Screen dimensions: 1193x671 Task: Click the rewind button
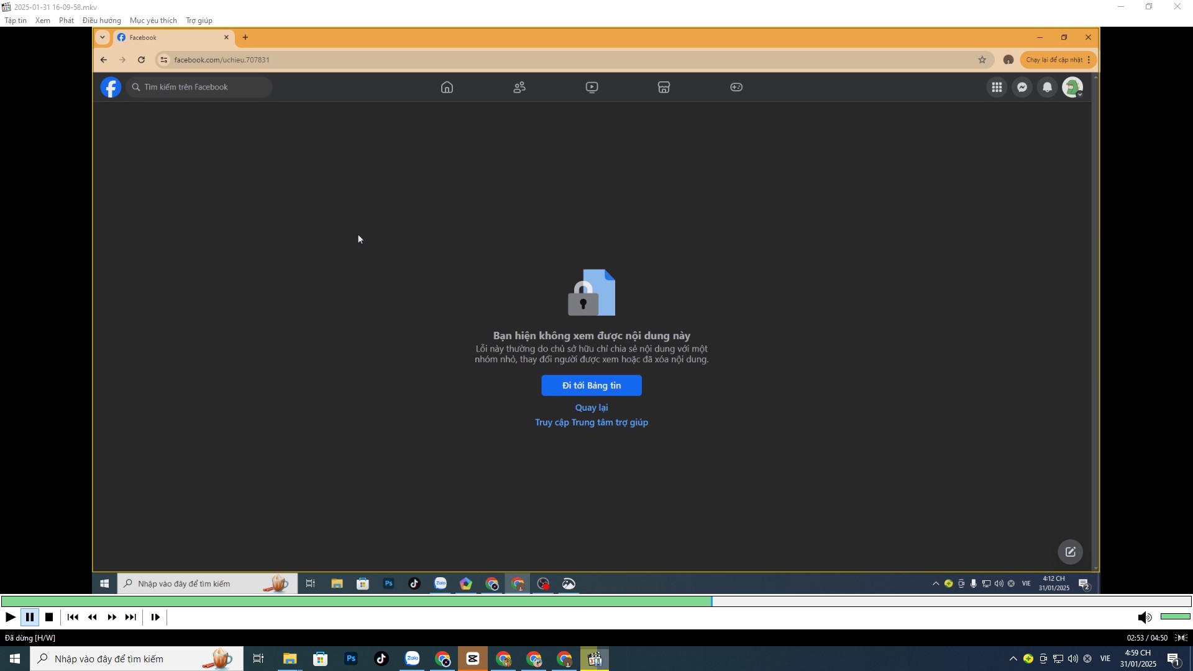coord(93,618)
